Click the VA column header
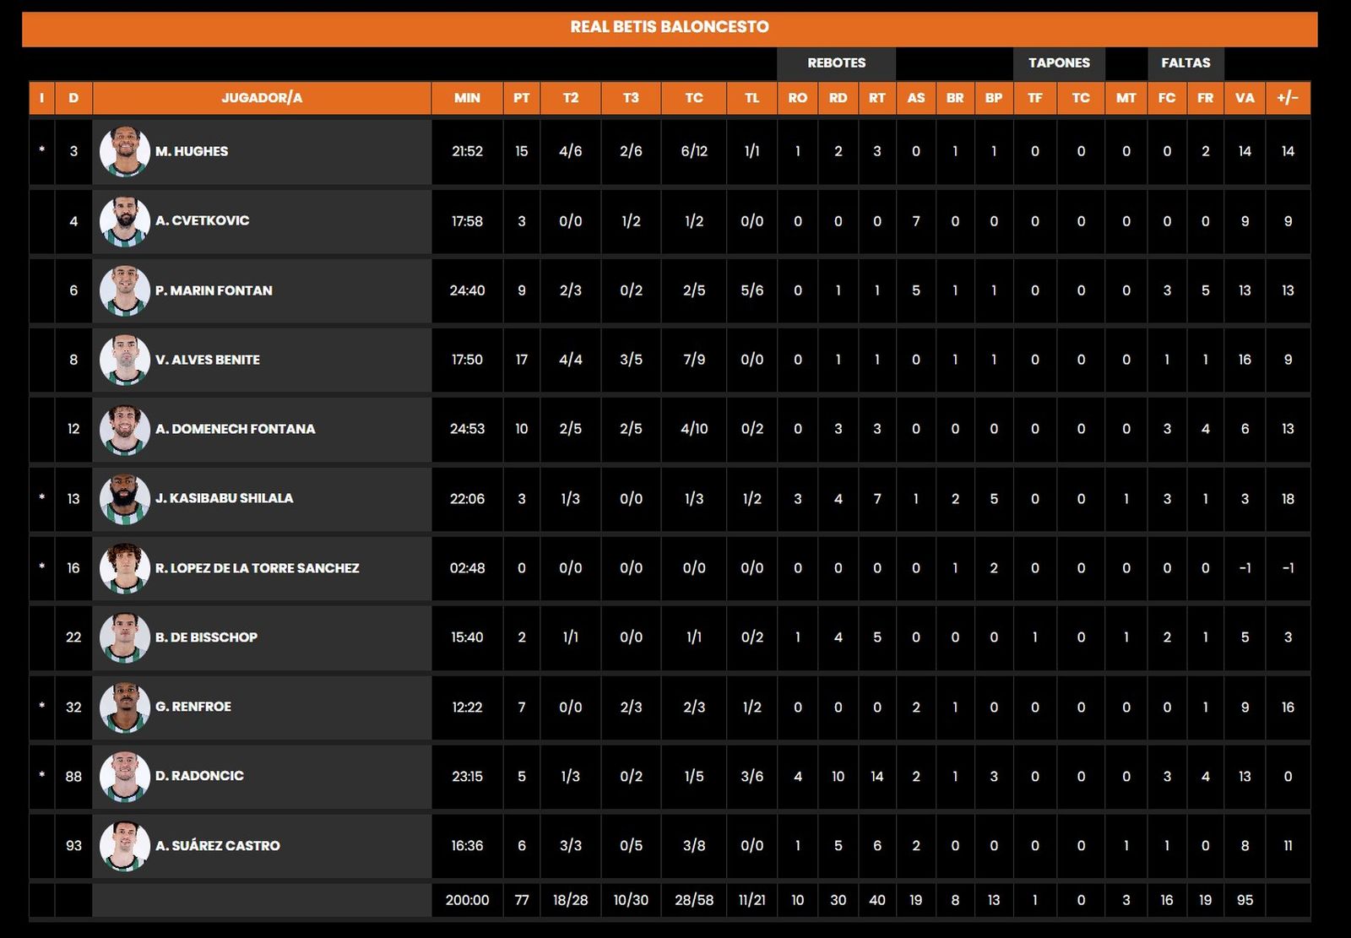The image size is (1351, 938). pyautogui.click(x=1245, y=98)
